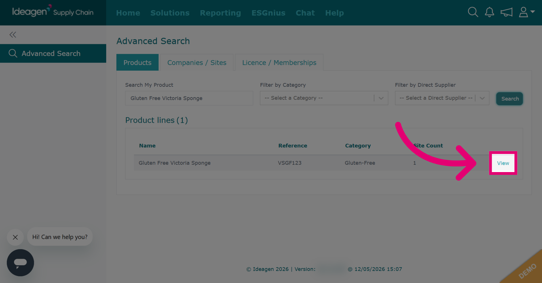This screenshot has height=283, width=542.
Task: Open Reporting menu
Action: point(220,13)
